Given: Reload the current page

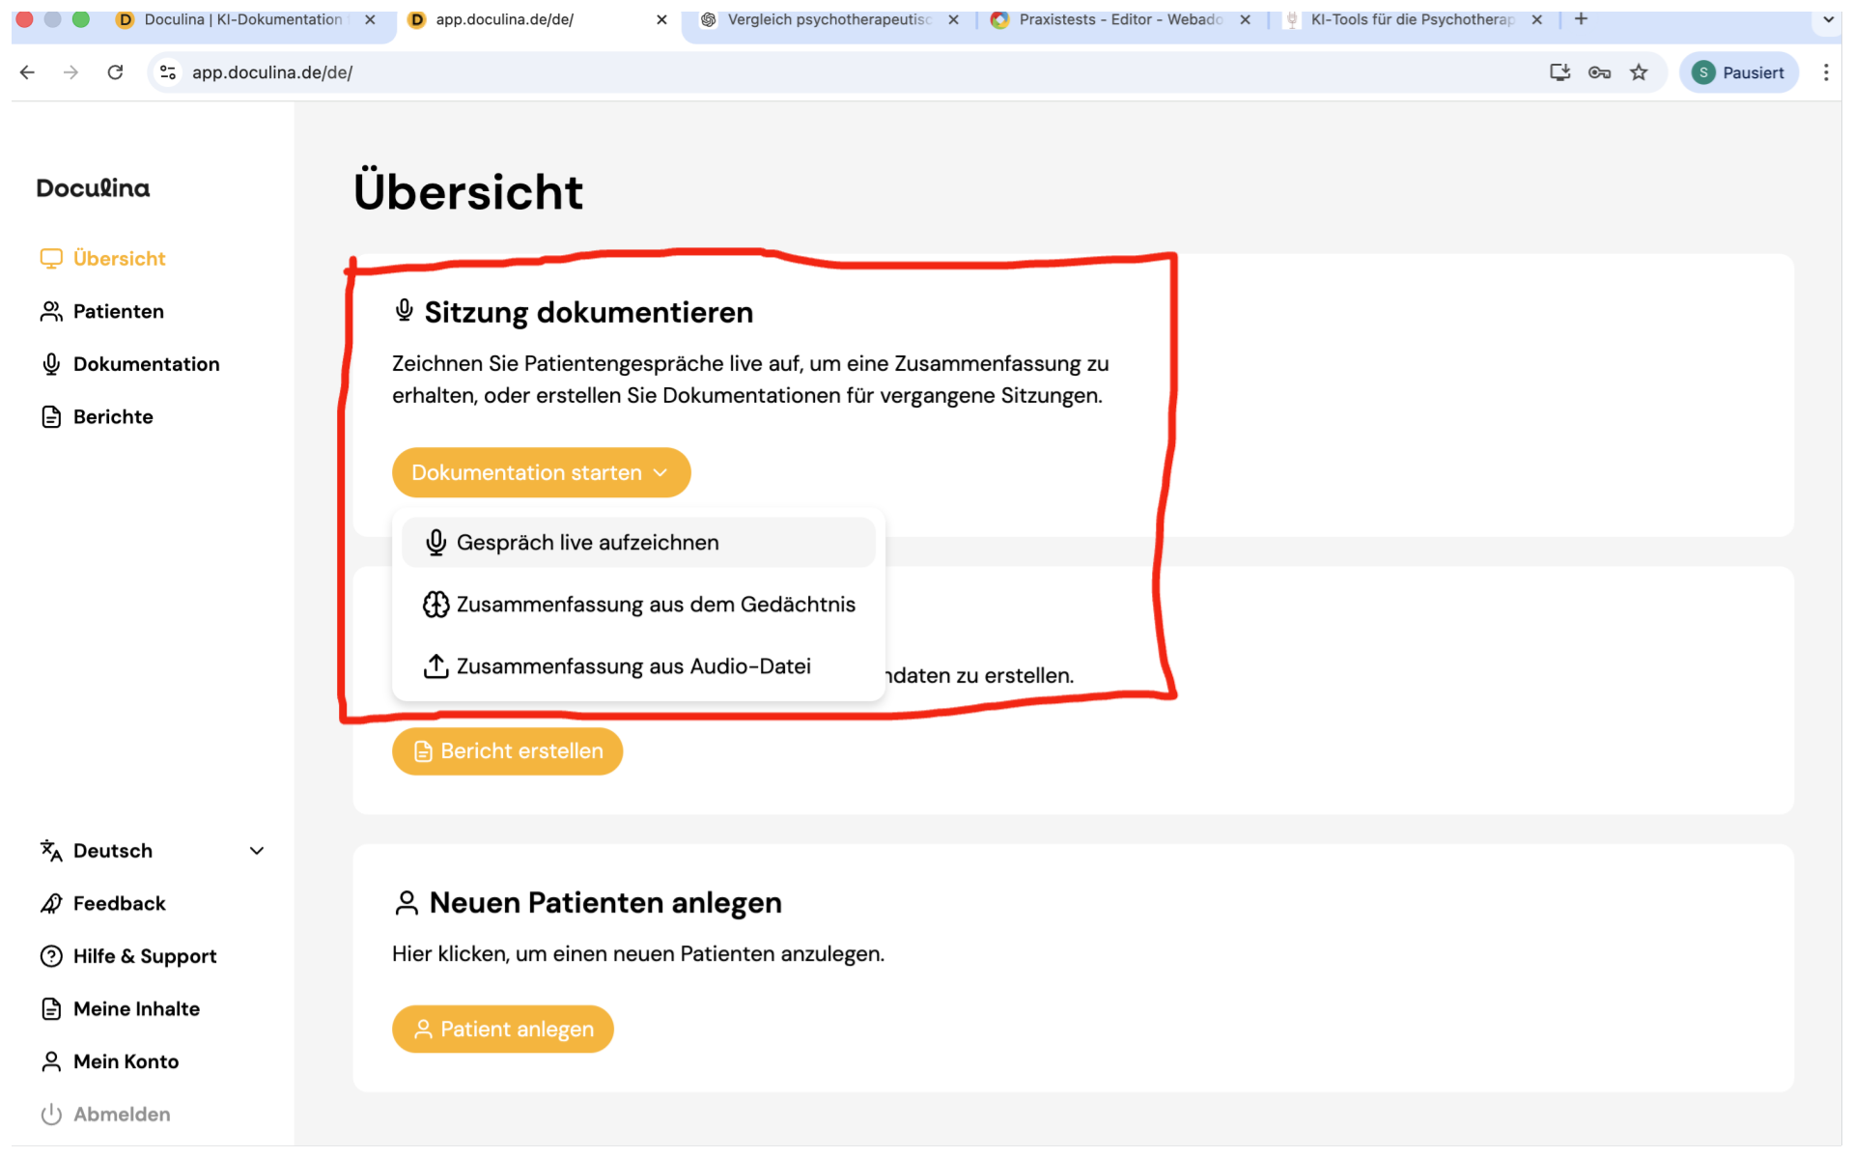Looking at the screenshot, I should click(x=115, y=72).
